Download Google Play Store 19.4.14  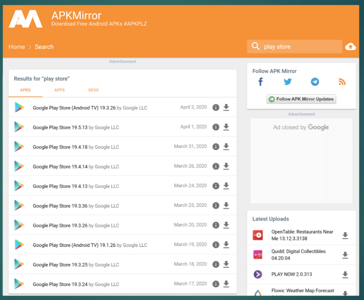[226, 166]
